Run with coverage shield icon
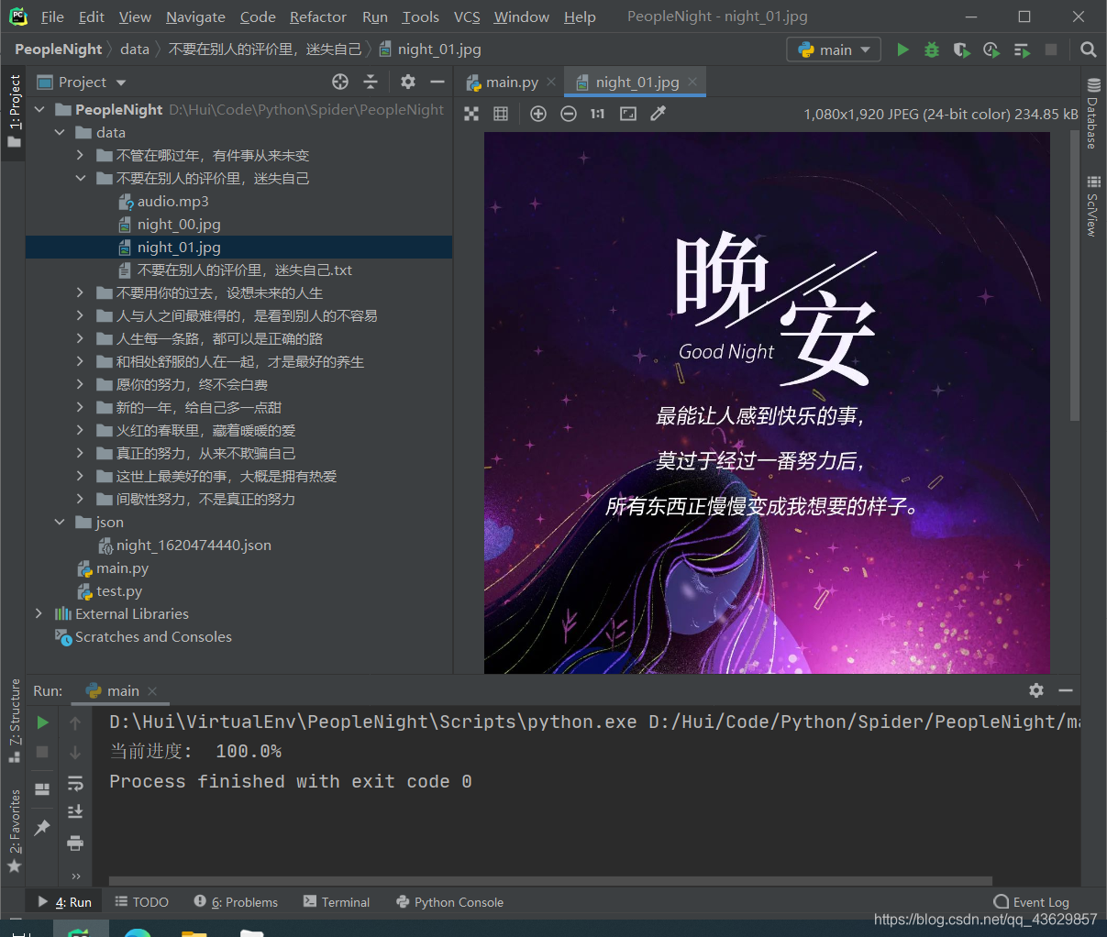The image size is (1107, 937). (961, 50)
